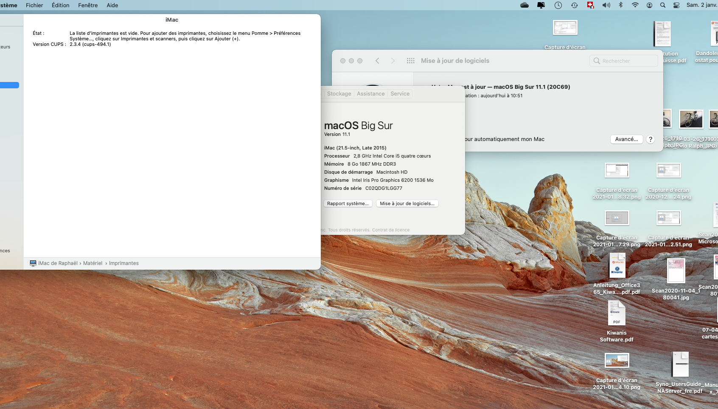Go back in the Software Update window

[x=377, y=61]
